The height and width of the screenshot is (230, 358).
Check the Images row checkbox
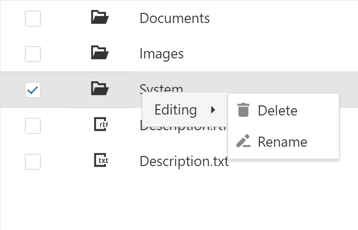click(33, 54)
